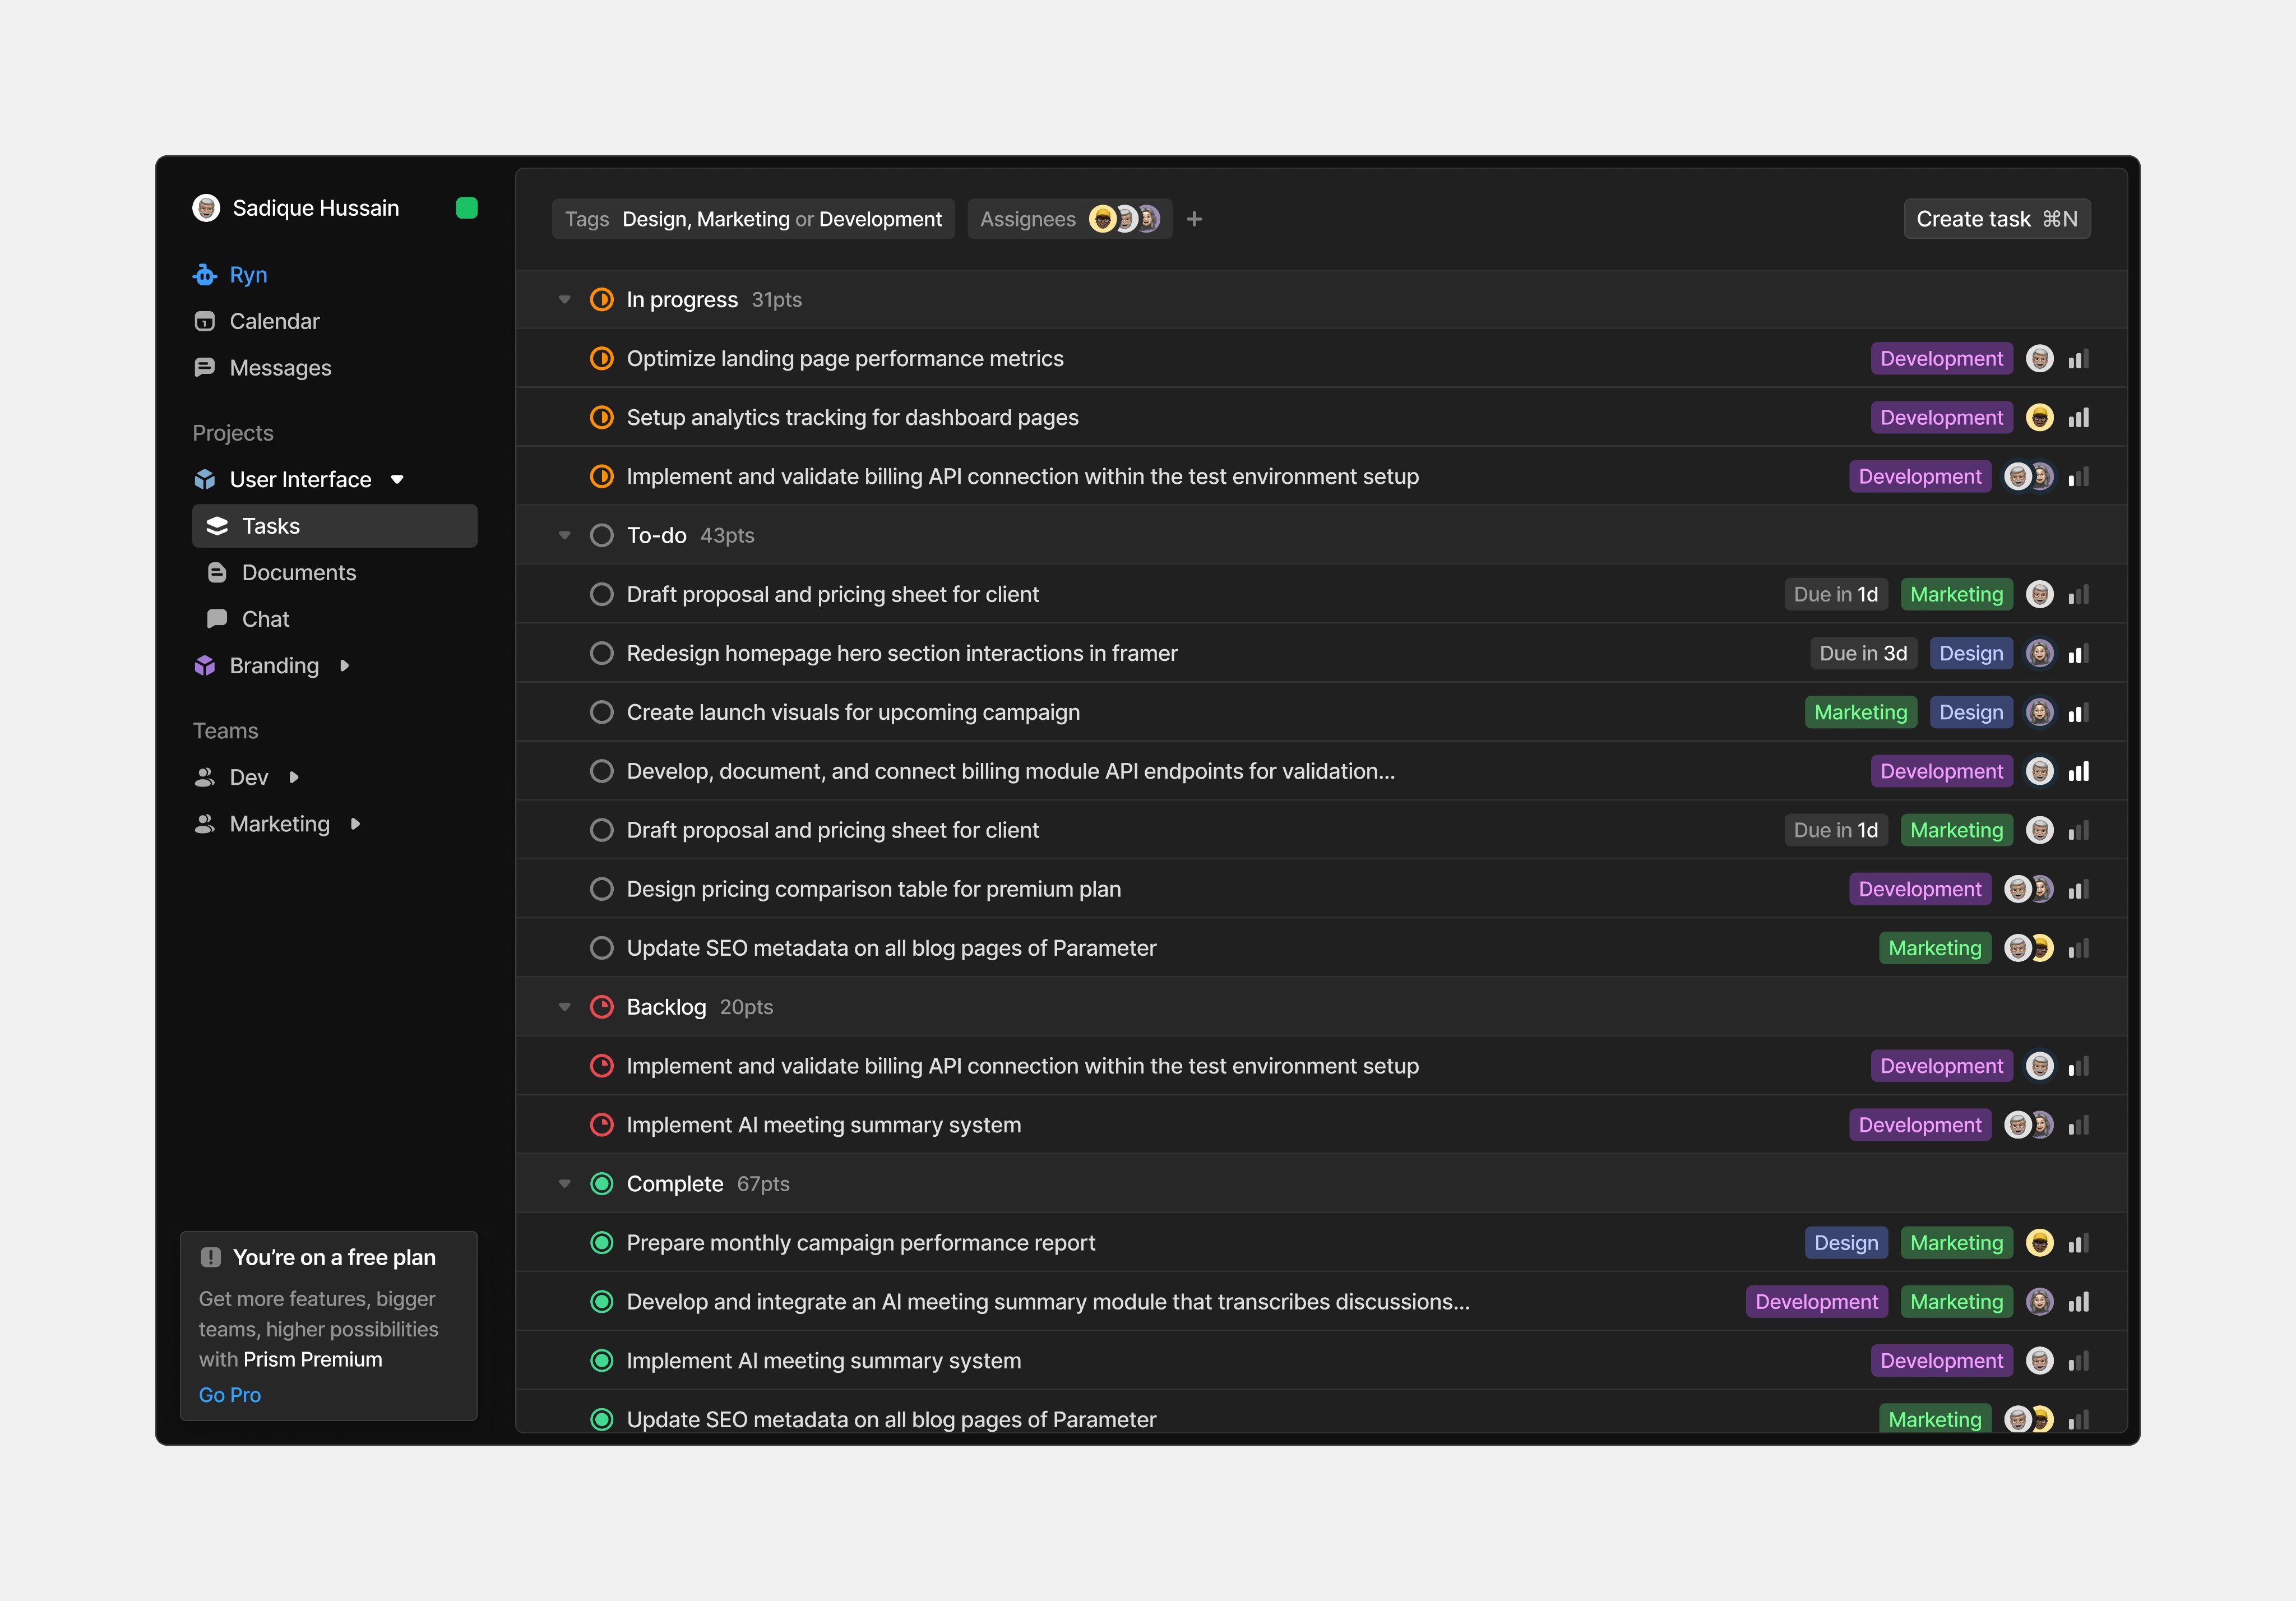2296x1601 pixels.
Task: Open Documents in the sidebar
Action: [x=299, y=573]
